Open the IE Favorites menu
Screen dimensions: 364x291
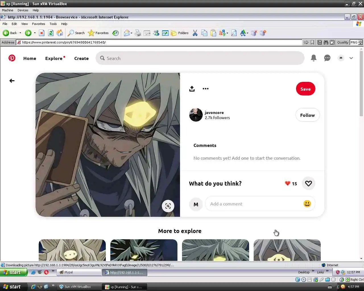tap(38, 24)
